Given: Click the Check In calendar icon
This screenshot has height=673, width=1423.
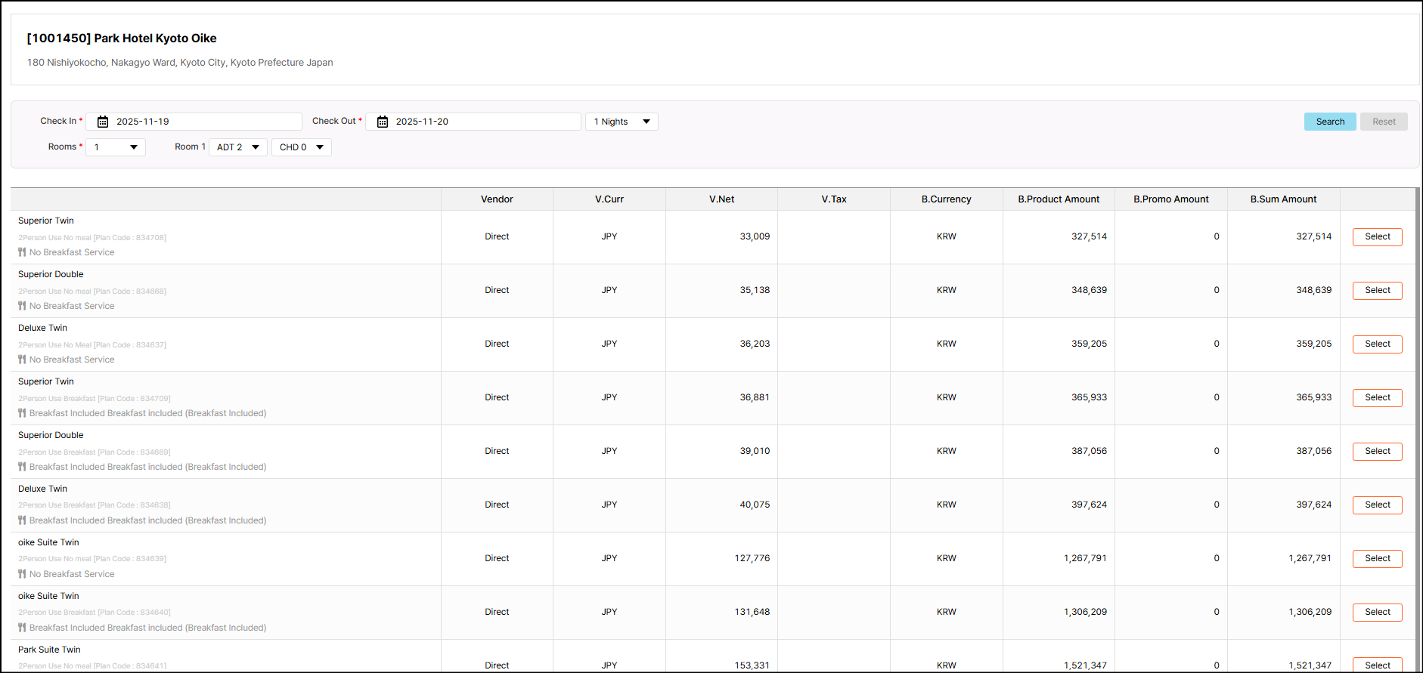Looking at the screenshot, I should (103, 122).
